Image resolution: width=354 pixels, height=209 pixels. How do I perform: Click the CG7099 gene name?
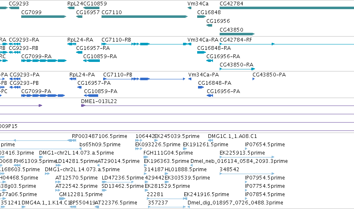(x=31, y=12)
